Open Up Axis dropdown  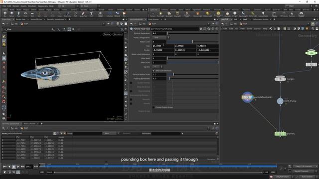(158, 67)
